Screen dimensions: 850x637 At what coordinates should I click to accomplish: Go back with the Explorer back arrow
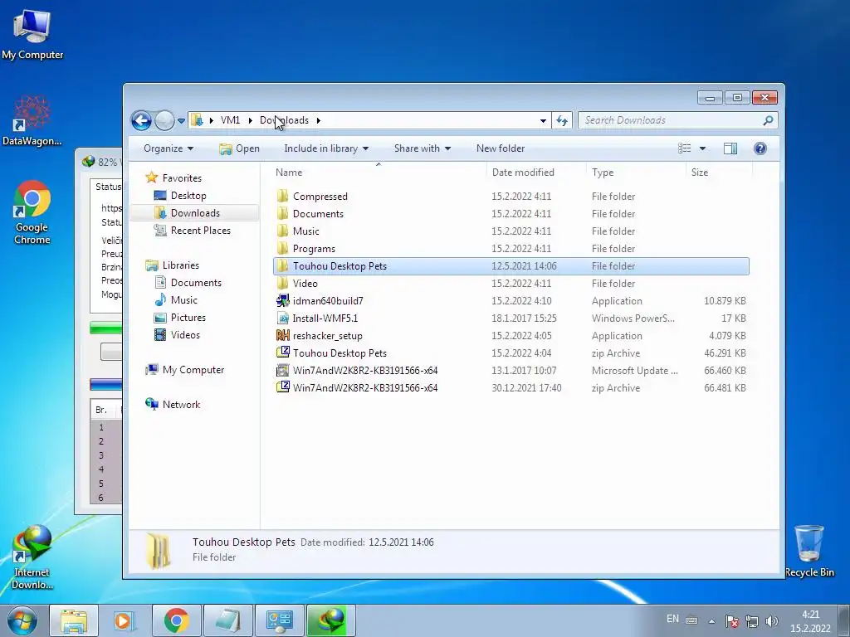pyautogui.click(x=141, y=120)
